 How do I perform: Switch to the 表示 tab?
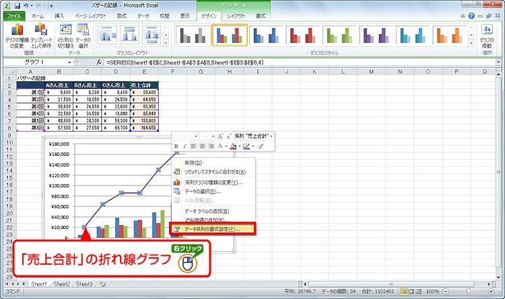tap(185, 15)
